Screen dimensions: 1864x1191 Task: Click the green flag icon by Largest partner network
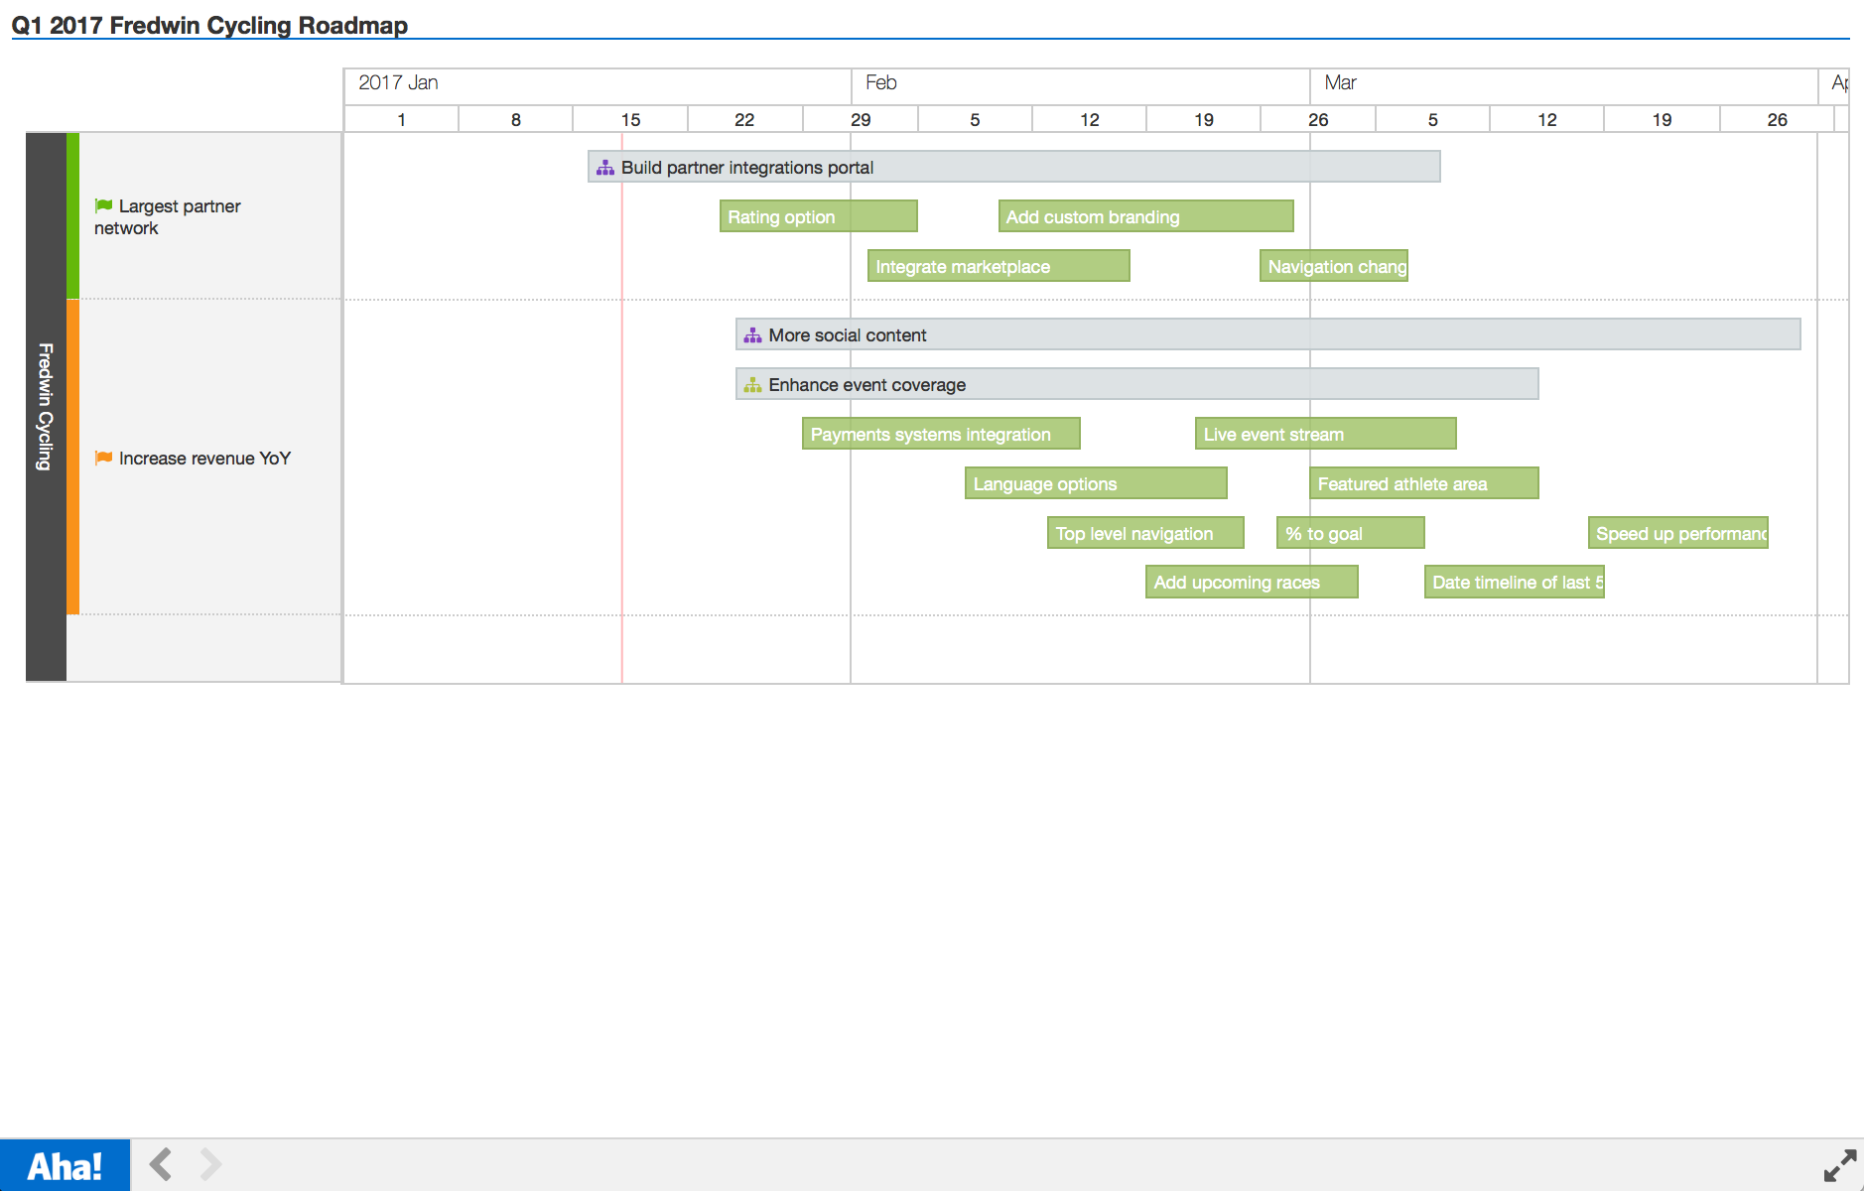point(103,205)
